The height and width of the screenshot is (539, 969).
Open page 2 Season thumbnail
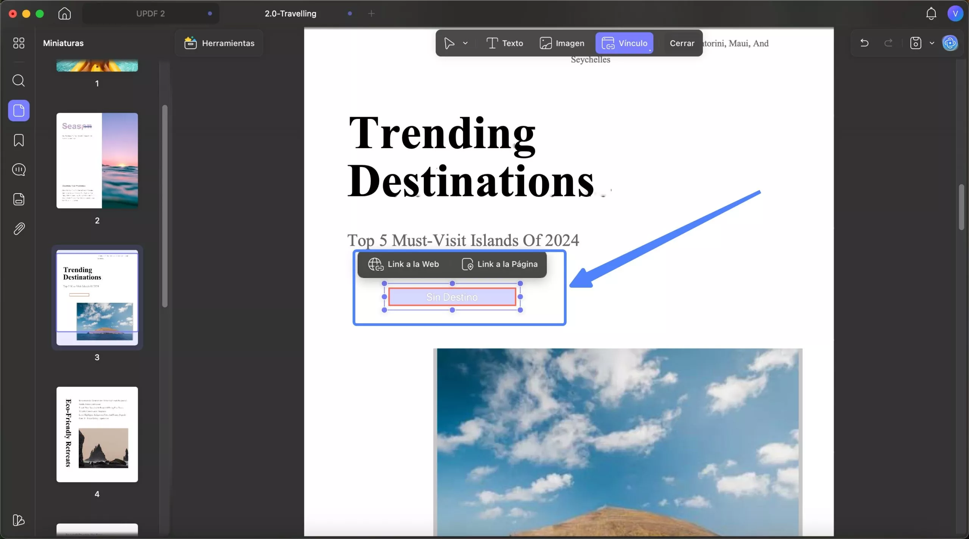coord(97,161)
